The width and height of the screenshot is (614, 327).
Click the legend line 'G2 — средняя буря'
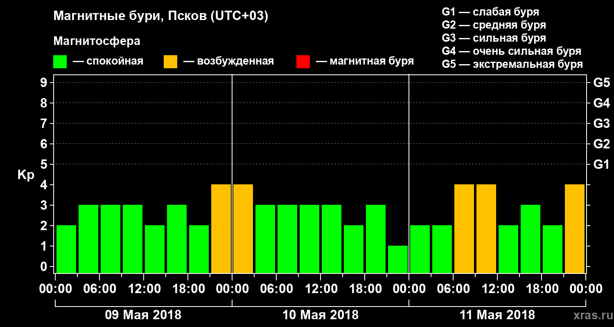point(494,25)
